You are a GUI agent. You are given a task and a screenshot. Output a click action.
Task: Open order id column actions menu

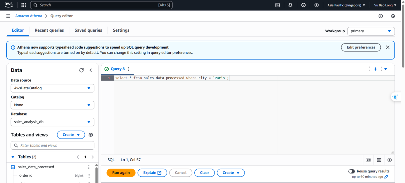click(x=89, y=176)
